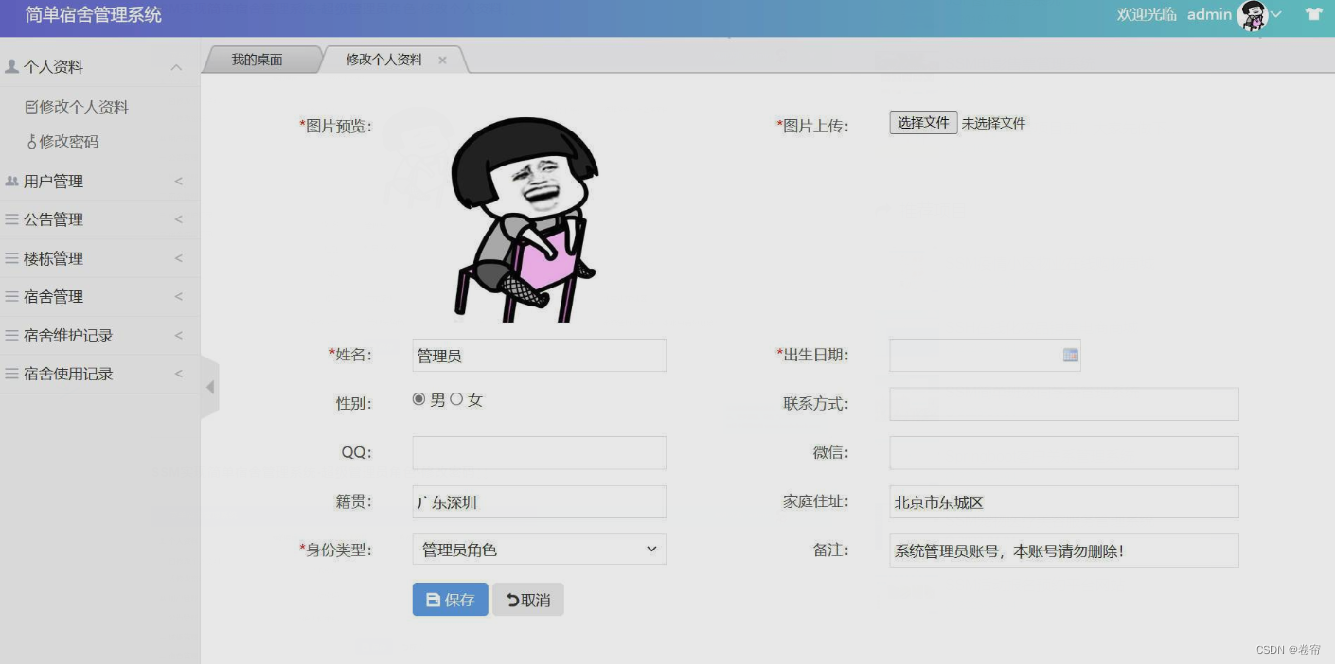Click the 欢迎光临 greeting text
1335x664 pixels.
pyautogui.click(x=1147, y=14)
